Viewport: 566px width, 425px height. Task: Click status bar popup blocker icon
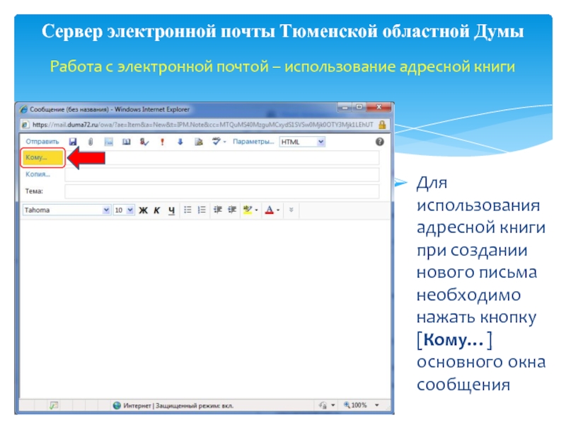click(x=54, y=405)
